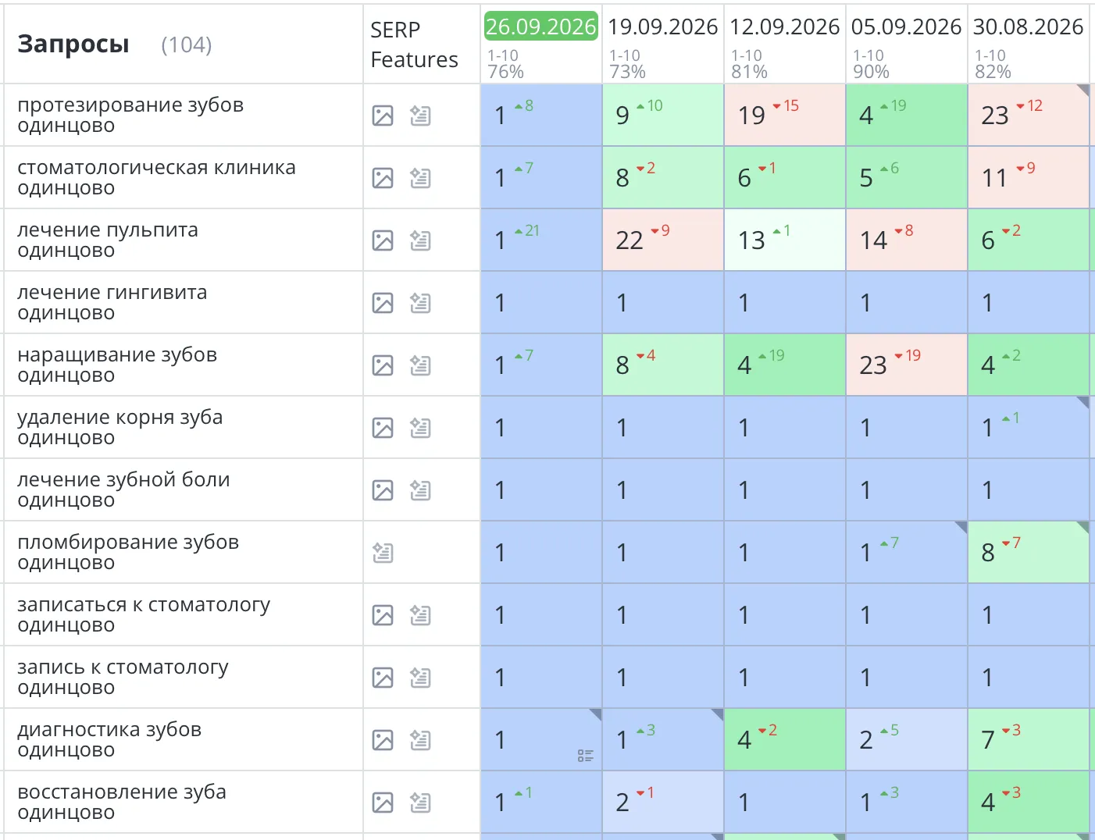Image resolution: width=1095 pixels, height=840 pixels.
Task: Click AI snippet icon for протезирование зубов одинцово
Action: (x=420, y=116)
